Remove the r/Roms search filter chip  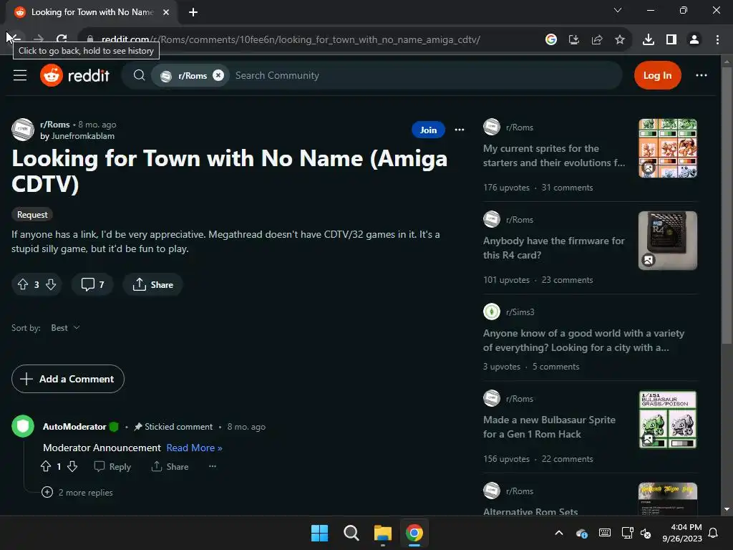tap(218, 75)
